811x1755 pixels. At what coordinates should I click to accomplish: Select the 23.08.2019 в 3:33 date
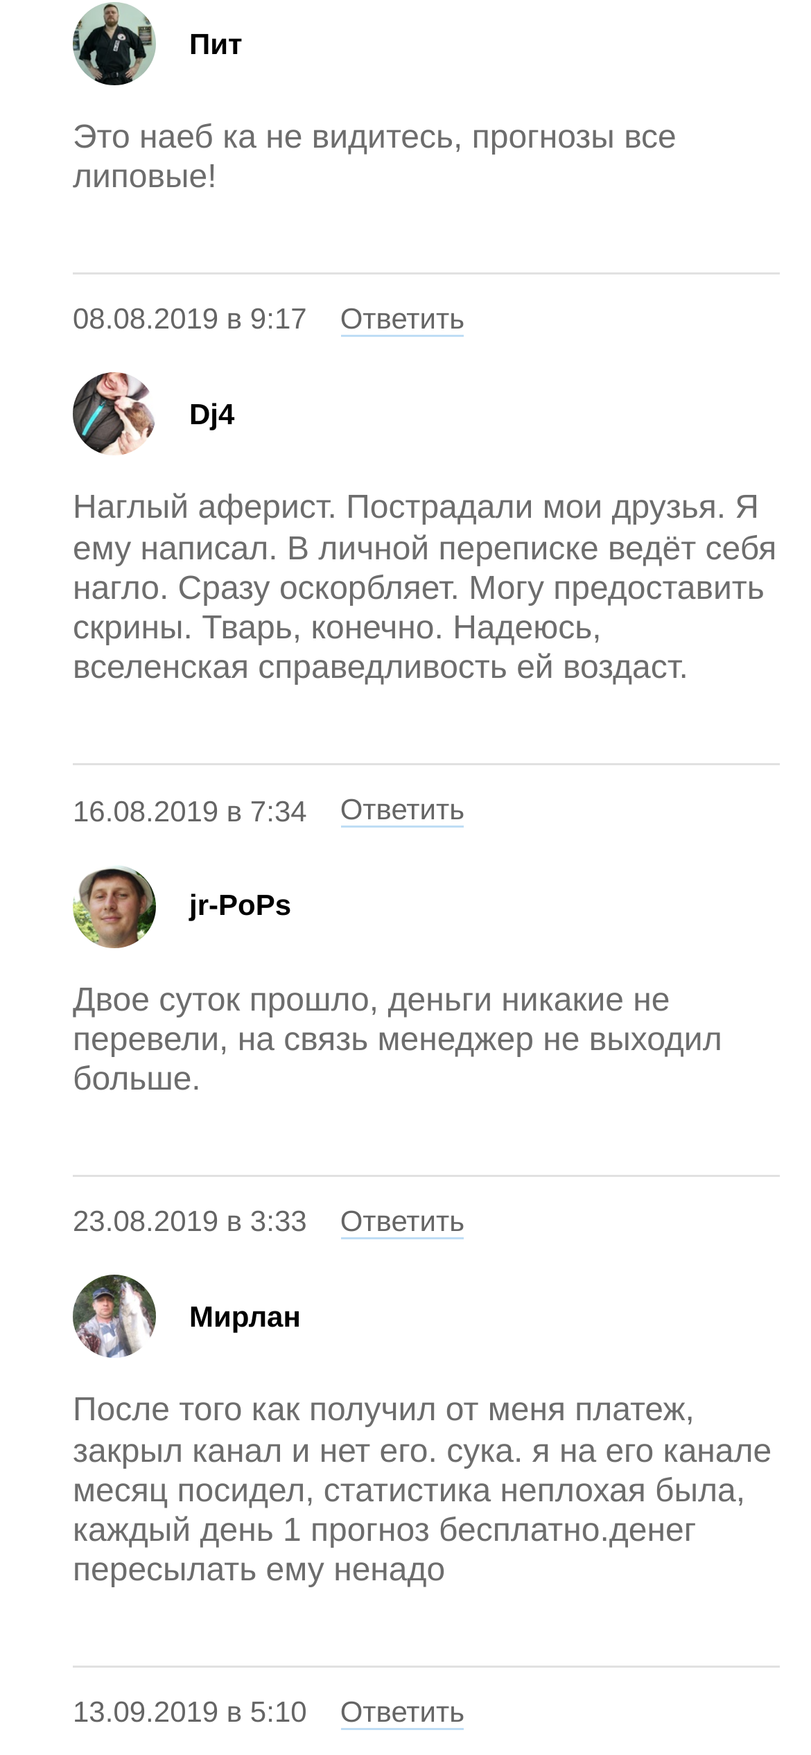(189, 1221)
